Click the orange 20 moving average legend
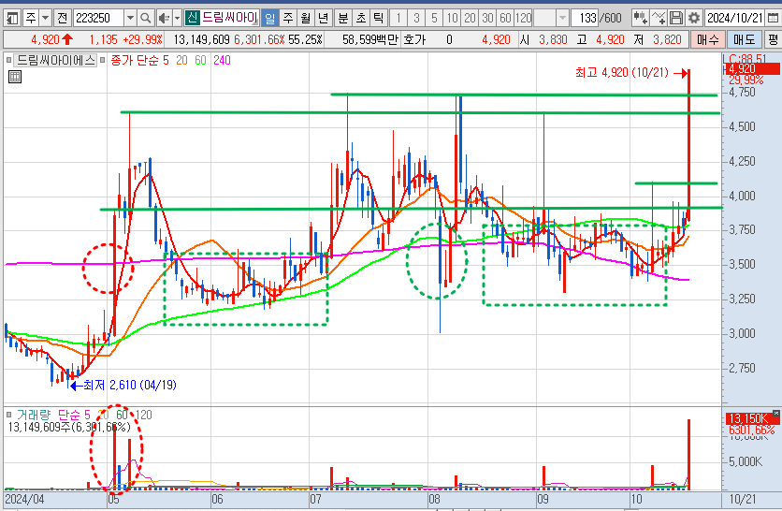Image resolution: width=782 pixels, height=511 pixels. click(181, 61)
